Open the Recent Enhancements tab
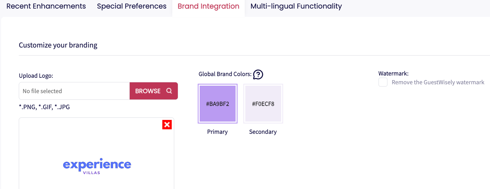This screenshot has height=189, width=490. click(x=46, y=6)
